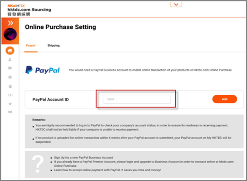Viewport: 247px width, 181px height.
Task: Open the person profile sidebar icon
Action: coord(10,59)
